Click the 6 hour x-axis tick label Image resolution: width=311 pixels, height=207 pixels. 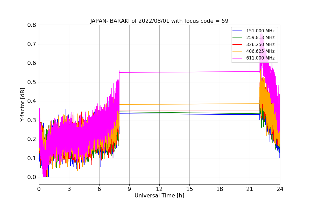coord(99,189)
